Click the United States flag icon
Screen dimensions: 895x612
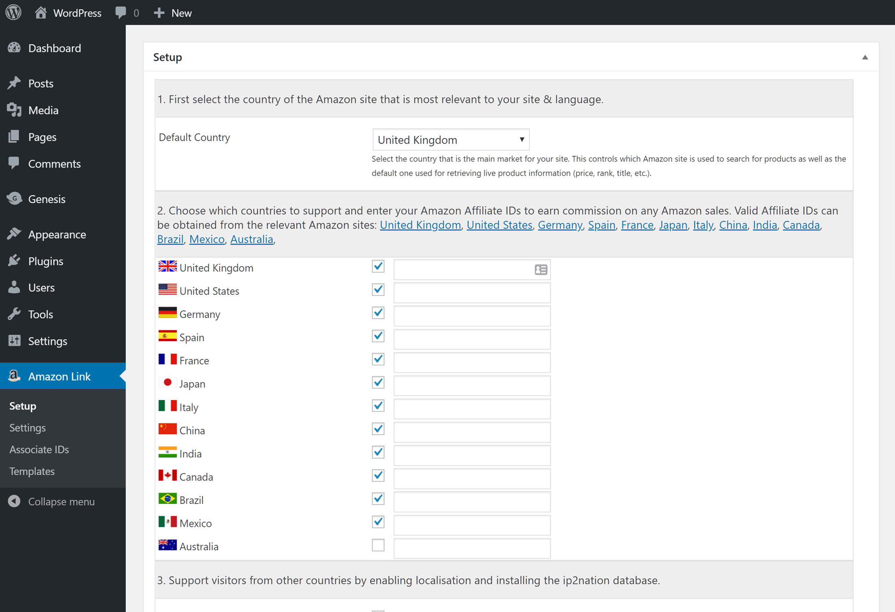tap(167, 290)
